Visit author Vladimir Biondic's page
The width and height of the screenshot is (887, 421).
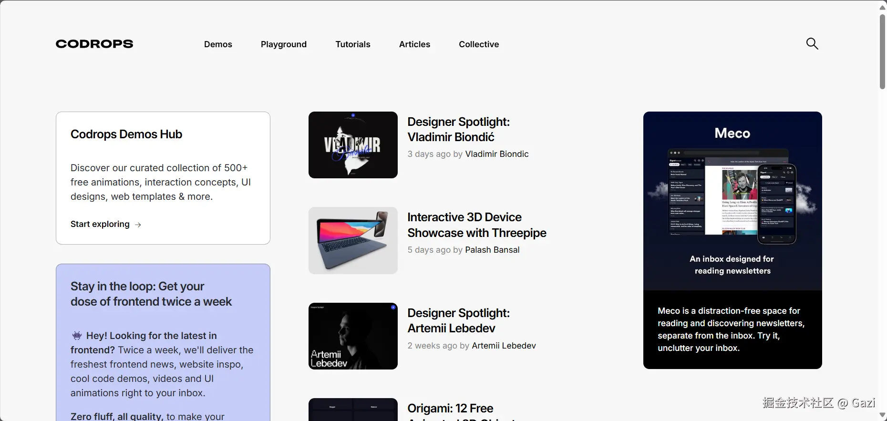coord(497,154)
